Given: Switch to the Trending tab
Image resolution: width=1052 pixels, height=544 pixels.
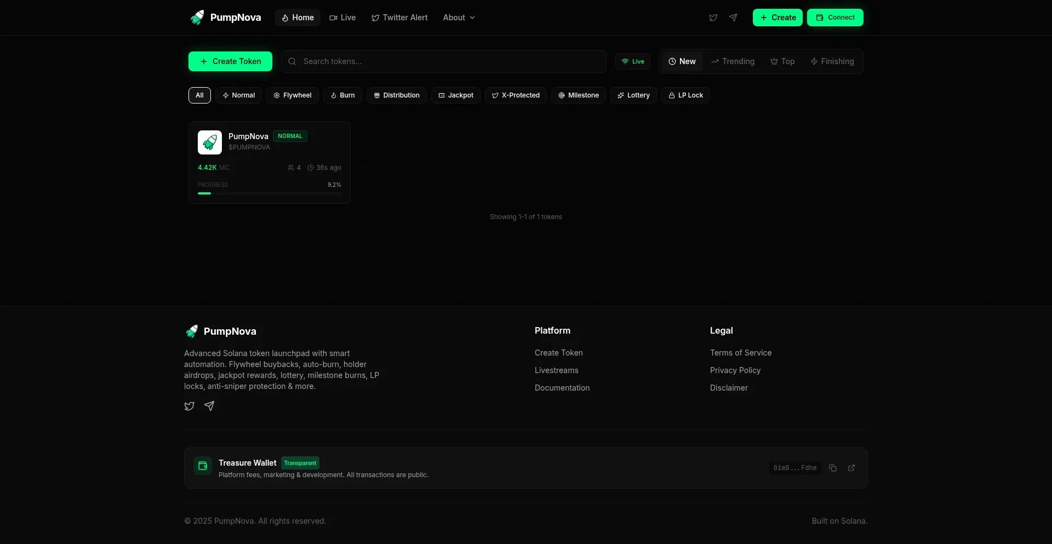Looking at the screenshot, I should pyautogui.click(x=733, y=61).
